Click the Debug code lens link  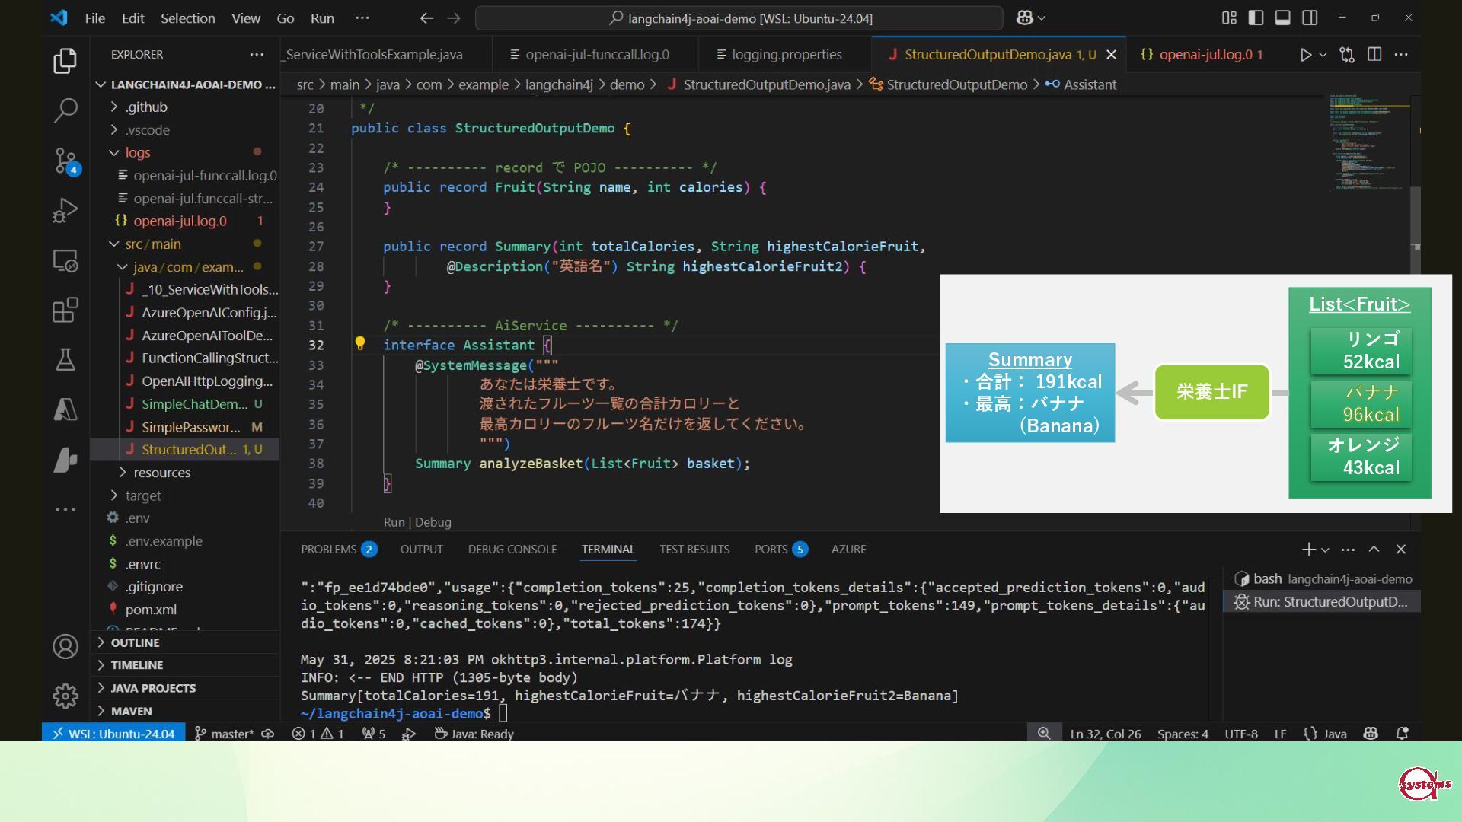[x=433, y=522]
